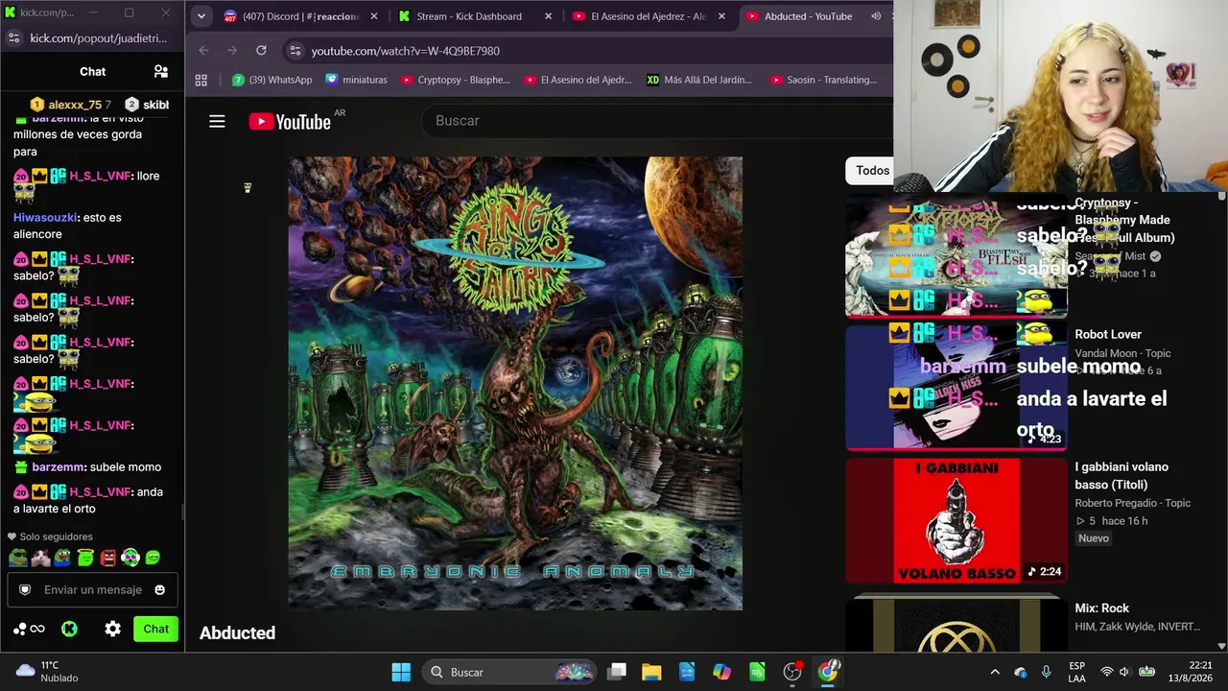The width and height of the screenshot is (1228, 691).
Task: Click the green Chat send button
Action: point(155,629)
